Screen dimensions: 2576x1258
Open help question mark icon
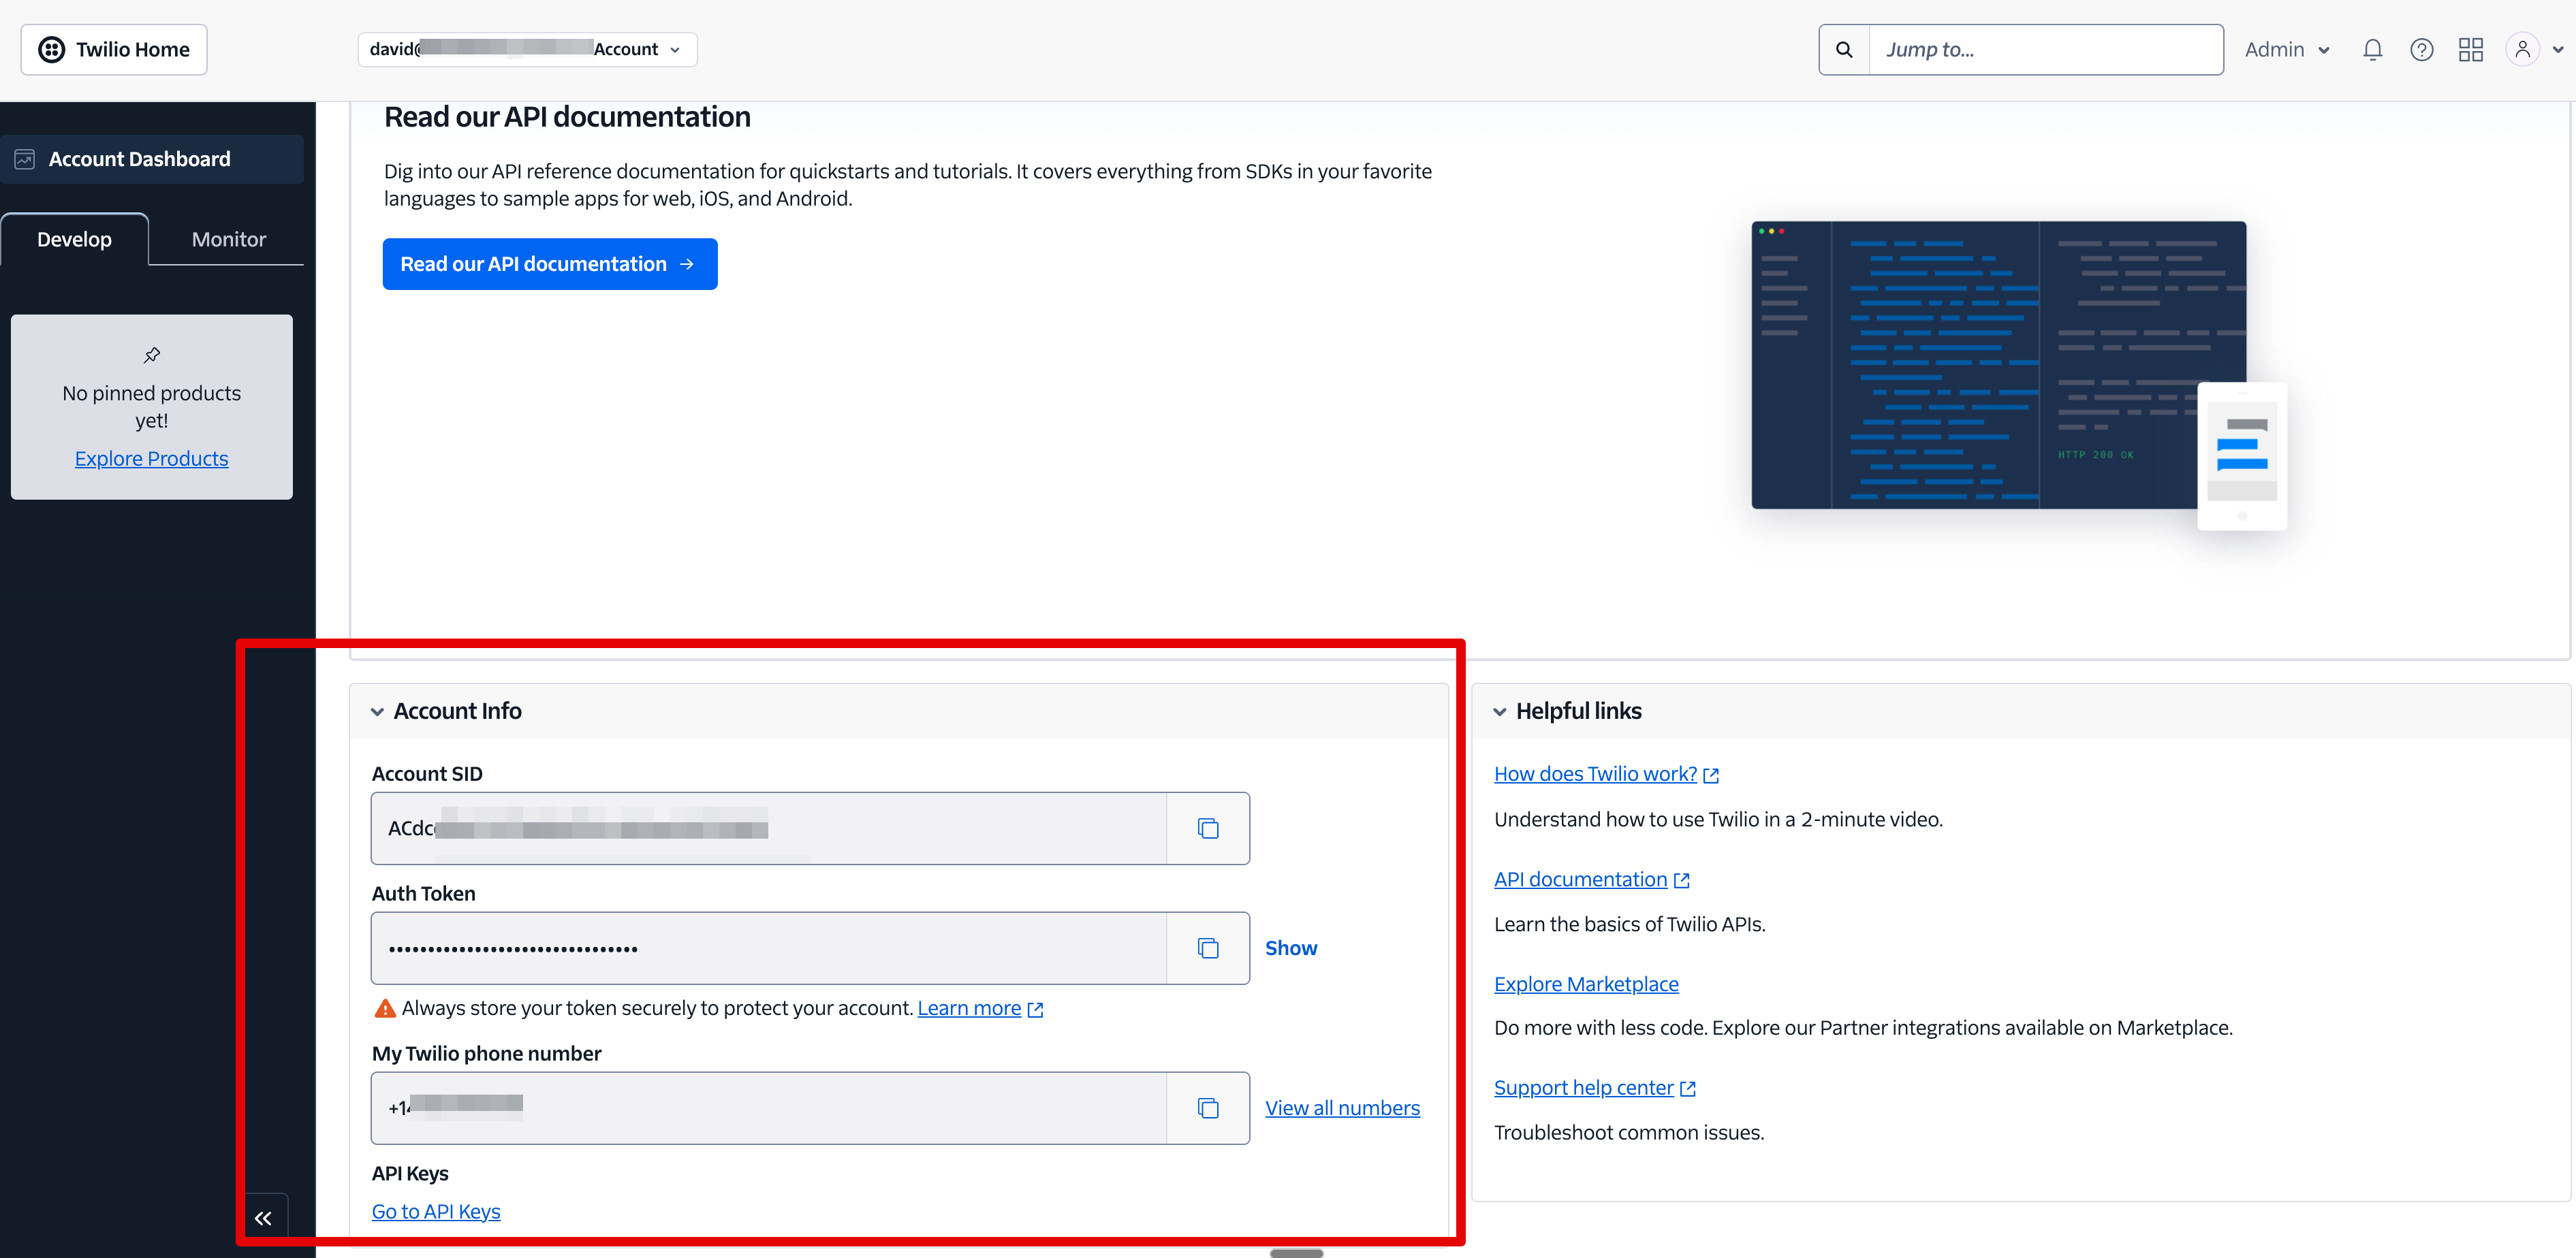tap(2421, 49)
